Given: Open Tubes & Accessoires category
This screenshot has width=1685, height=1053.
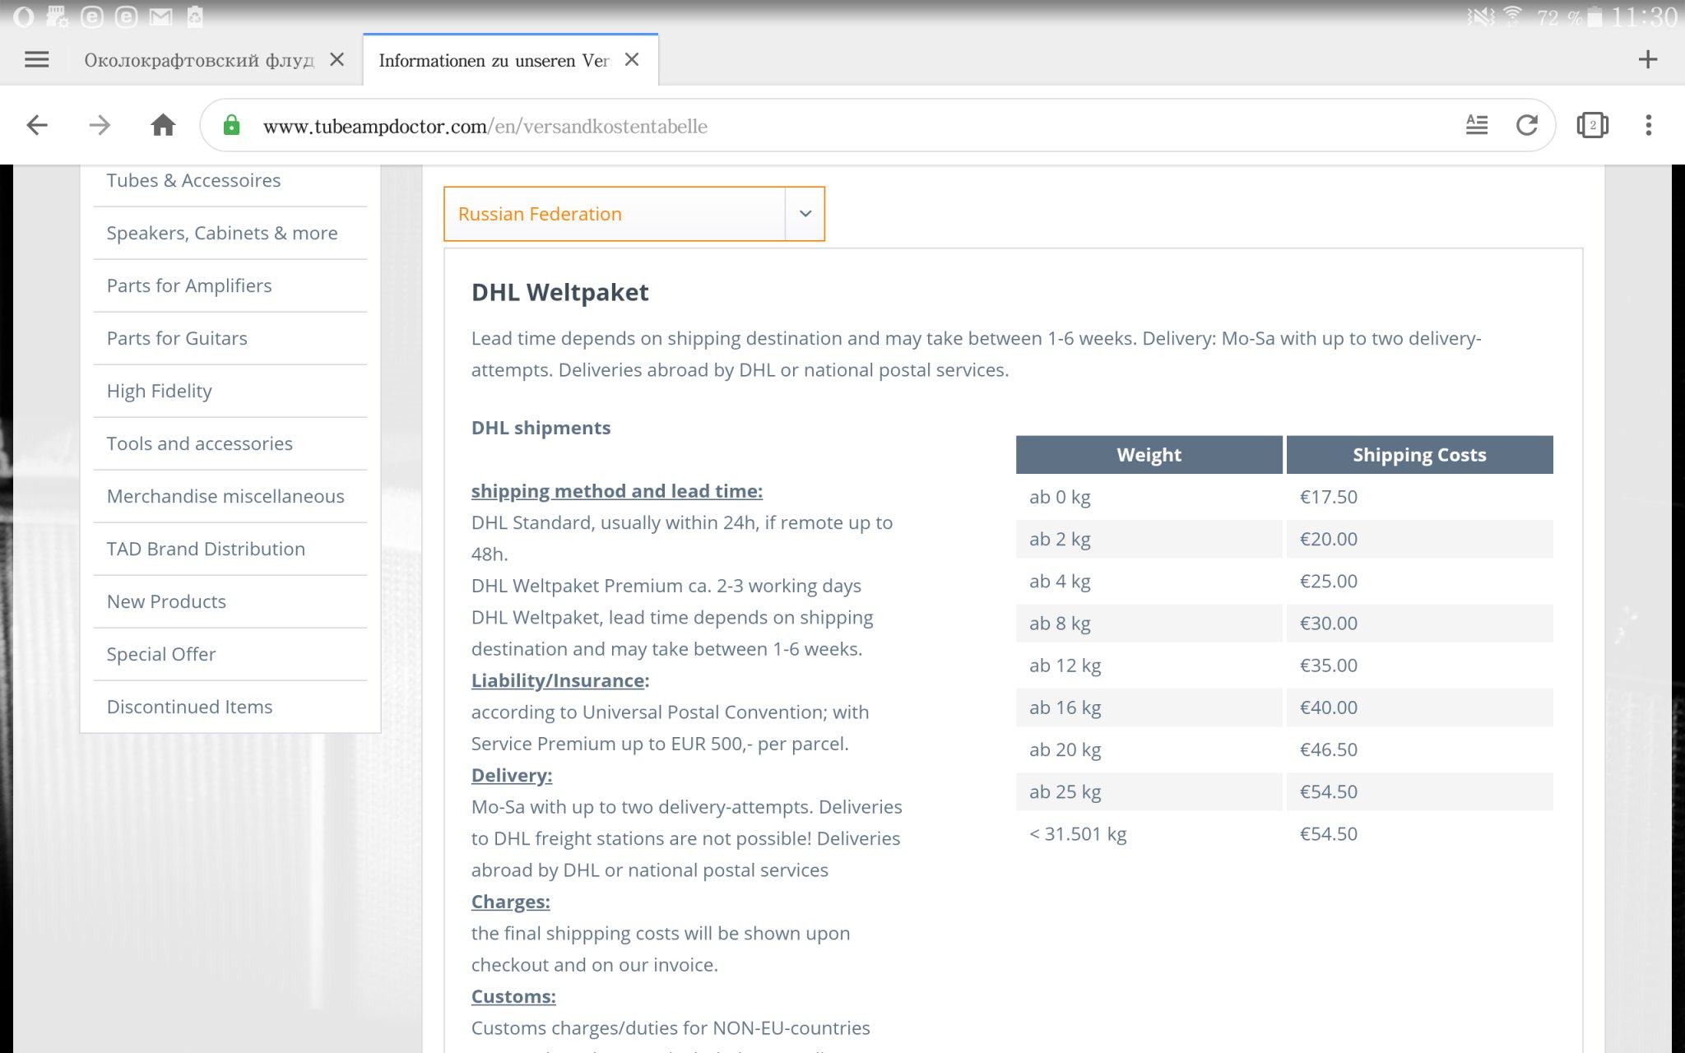Looking at the screenshot, I should 193,180.
